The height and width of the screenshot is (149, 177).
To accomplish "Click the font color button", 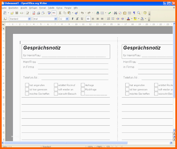I will pos(128,19).
